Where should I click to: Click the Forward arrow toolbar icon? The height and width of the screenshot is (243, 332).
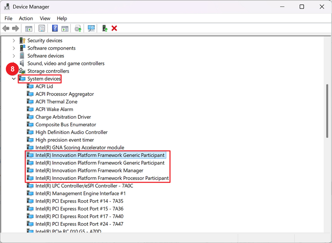click(16, 28)
